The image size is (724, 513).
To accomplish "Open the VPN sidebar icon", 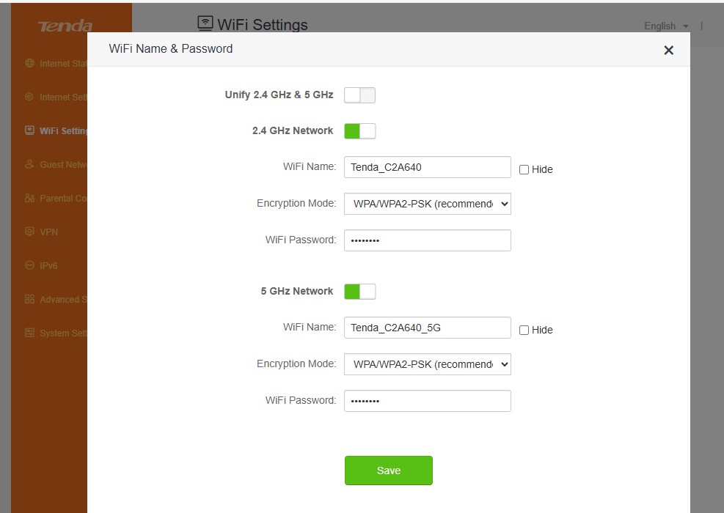I will (x=29, y=232).
